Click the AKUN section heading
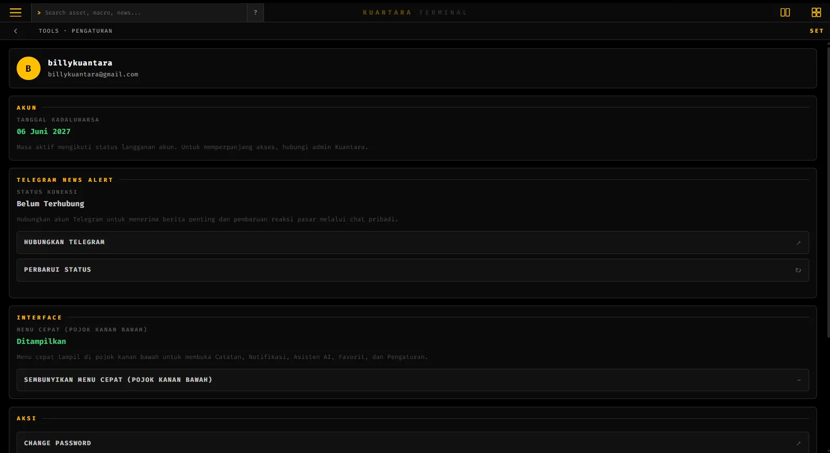This screenshot has width=830, height=453. pos(27,108)
